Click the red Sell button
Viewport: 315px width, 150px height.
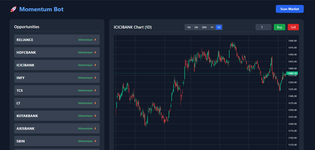pyautogui.click(x=293, y=27)
